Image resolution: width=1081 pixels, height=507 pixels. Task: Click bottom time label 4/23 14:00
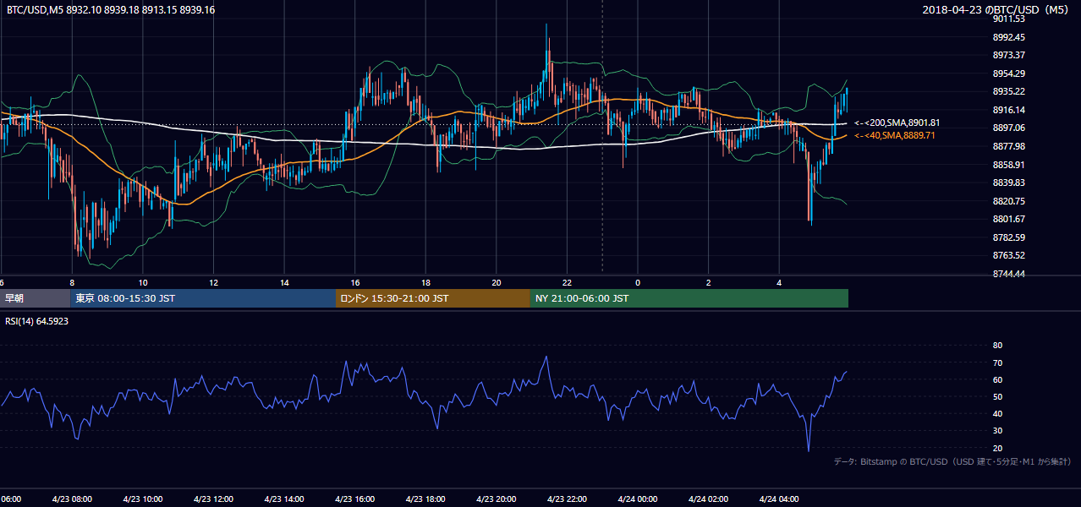coord(284,499)
